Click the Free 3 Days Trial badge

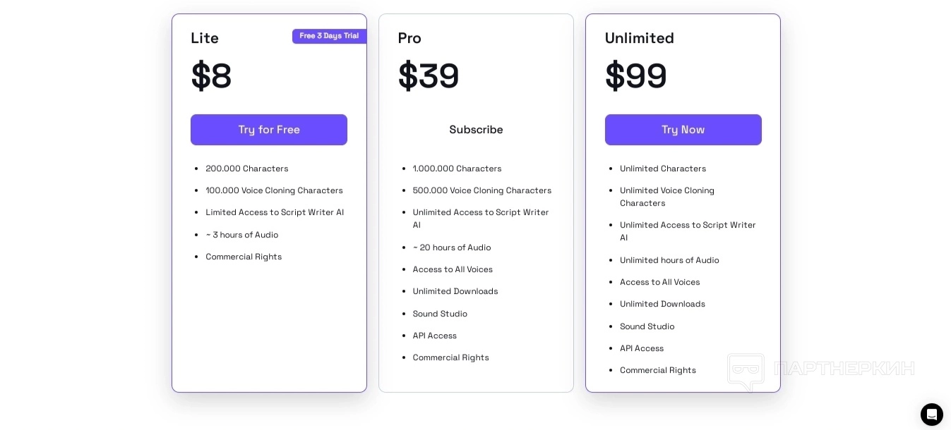coord(329,36)
